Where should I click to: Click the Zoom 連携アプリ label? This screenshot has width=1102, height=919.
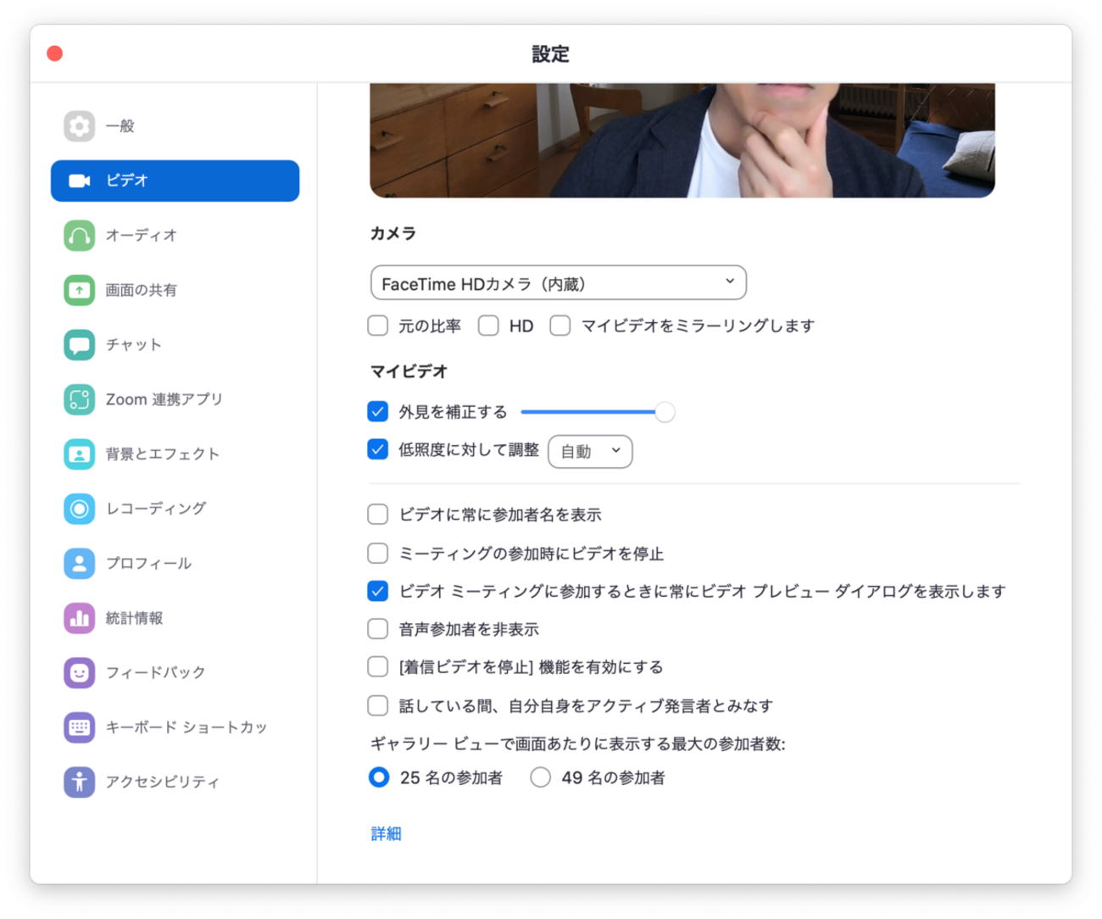tap(164, 399)
